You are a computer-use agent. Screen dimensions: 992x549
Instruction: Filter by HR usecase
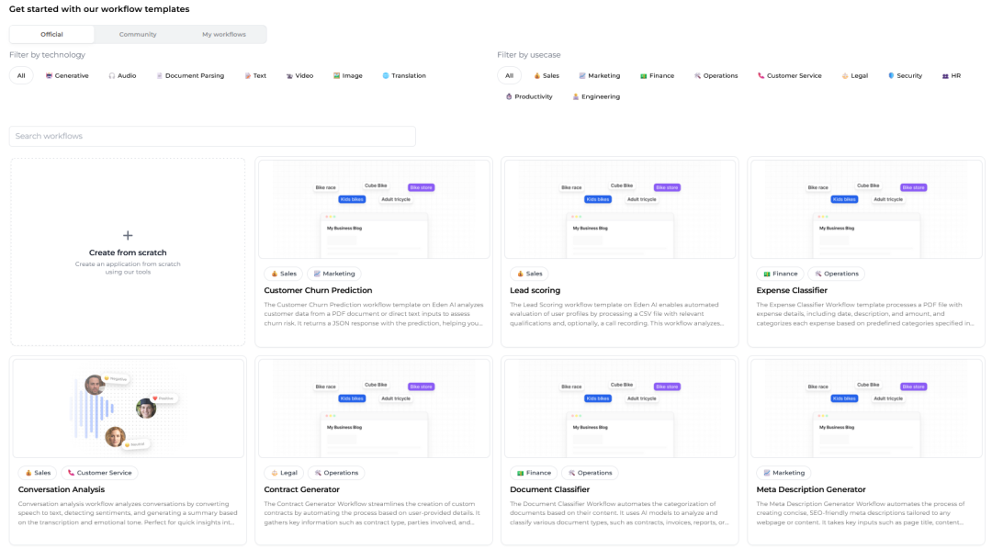pyautogui.click(x=952, y=76)
